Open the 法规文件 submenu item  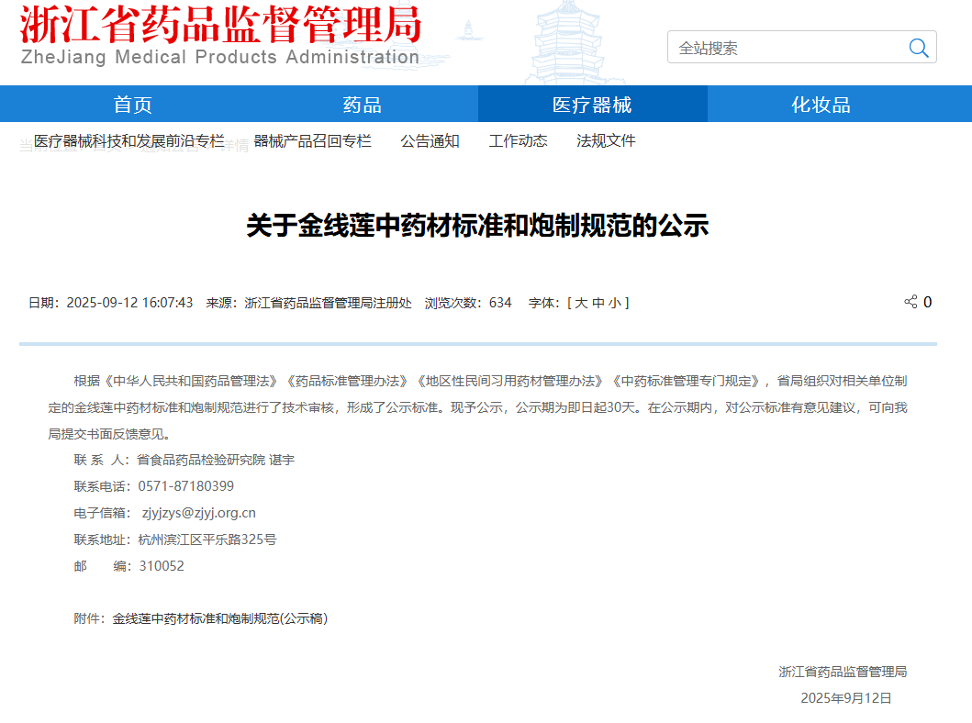(x=606, y=140)
